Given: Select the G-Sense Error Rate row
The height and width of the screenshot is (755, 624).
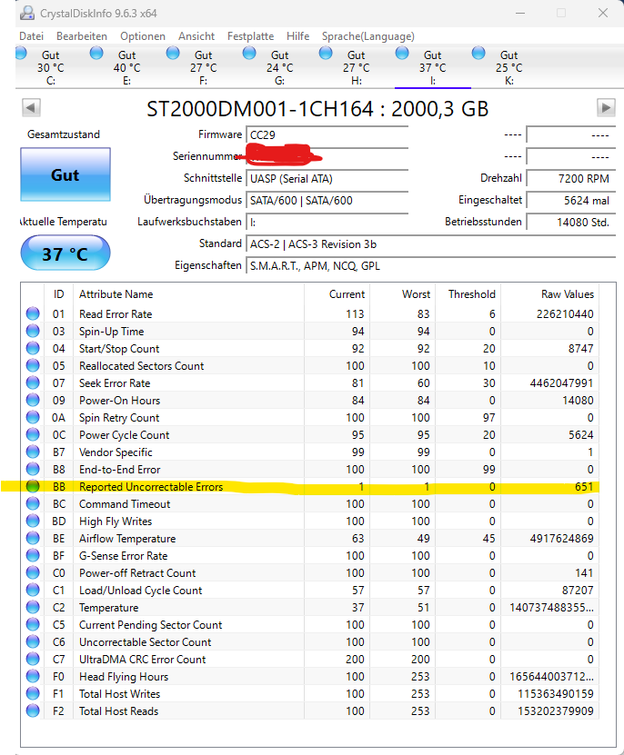Looking at the screenshot, I should [x=310, y=556].
